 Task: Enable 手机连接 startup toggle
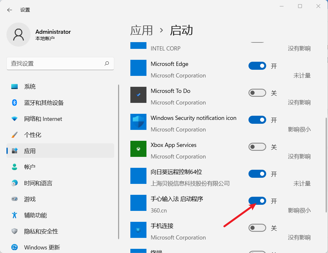pos(257,228)
